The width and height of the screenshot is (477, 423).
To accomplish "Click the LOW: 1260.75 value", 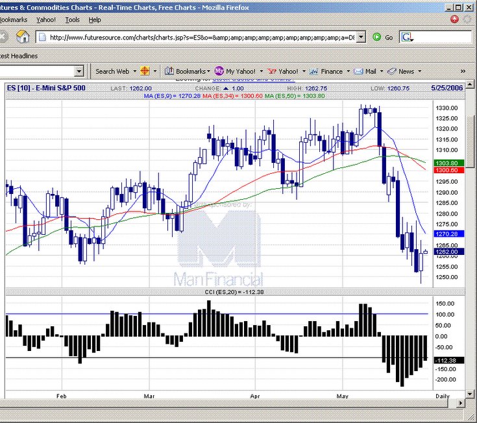I will tap(390, 88).
